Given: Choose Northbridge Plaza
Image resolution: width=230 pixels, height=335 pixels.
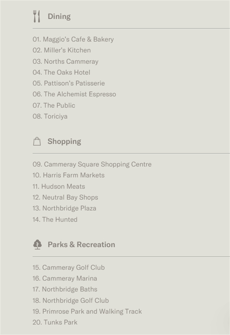Looking at the screenshot, I should coord(64,208).
